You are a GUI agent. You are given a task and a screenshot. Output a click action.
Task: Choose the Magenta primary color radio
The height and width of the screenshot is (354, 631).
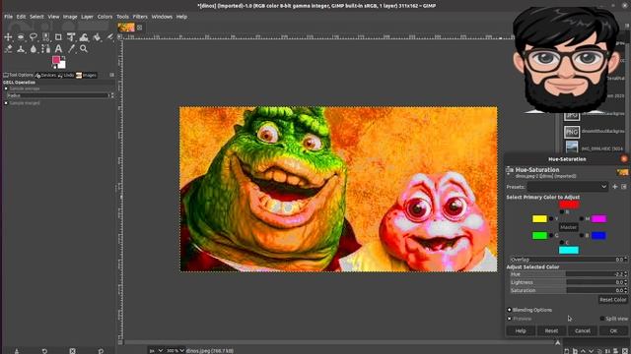[x=581, y=218]
